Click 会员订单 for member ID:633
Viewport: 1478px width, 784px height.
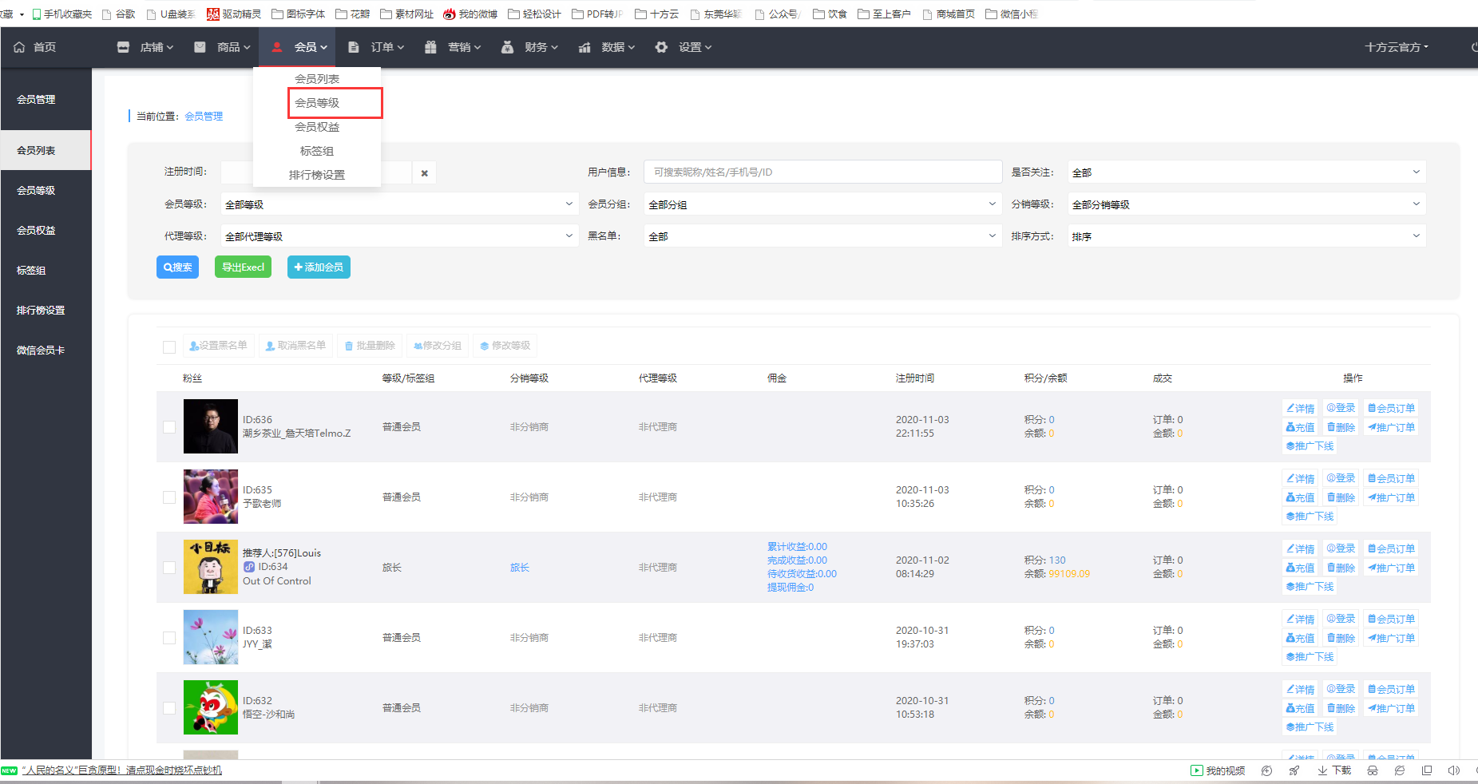point(1391,619)
